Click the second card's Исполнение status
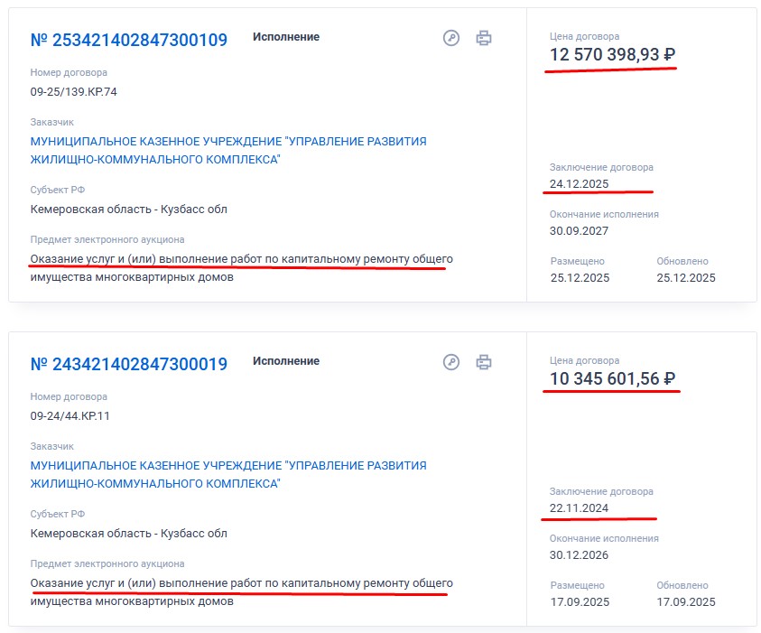The image size is (761, 633). tap(286, 361)
